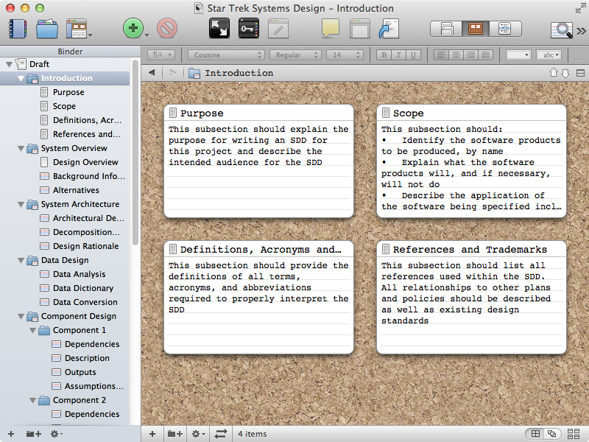Add new index card in corkboard footer
The image size is (589, 442).
[152, 434]
